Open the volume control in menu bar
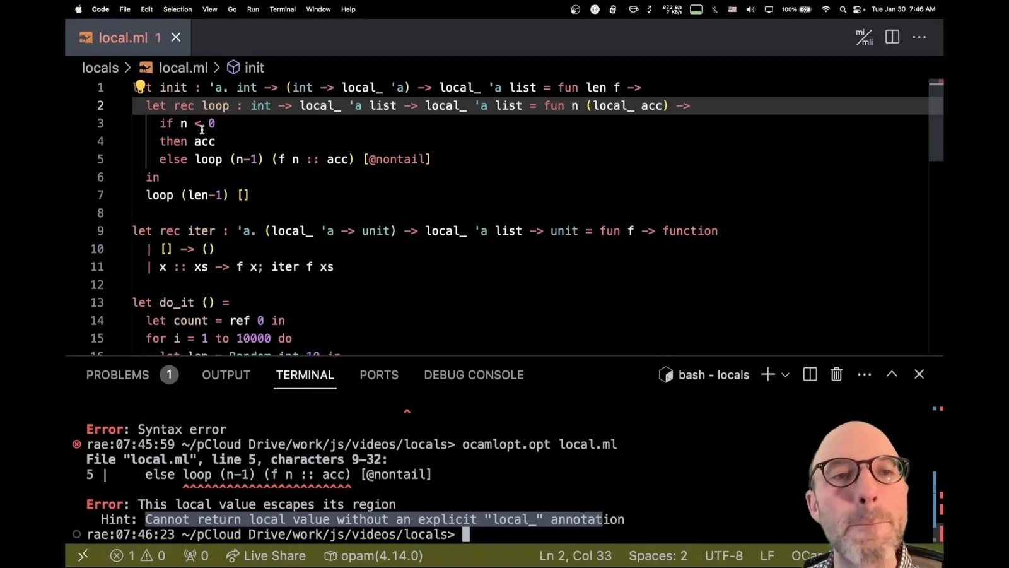1009x568 pixels. coord(750,9)
